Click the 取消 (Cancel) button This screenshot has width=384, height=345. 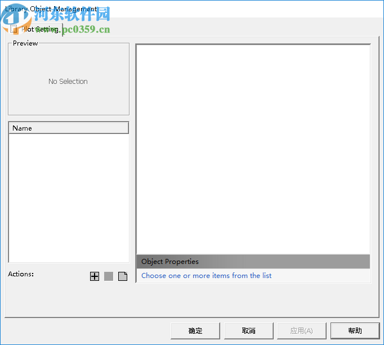point(248,331)
